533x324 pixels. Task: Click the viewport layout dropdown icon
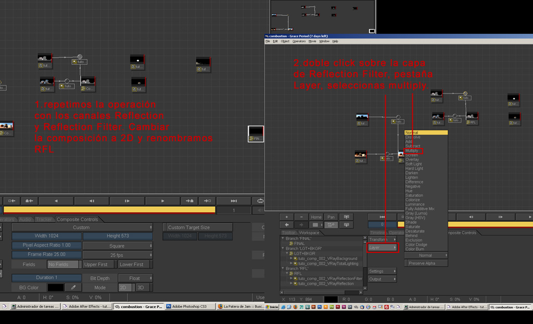coord(316,225)
